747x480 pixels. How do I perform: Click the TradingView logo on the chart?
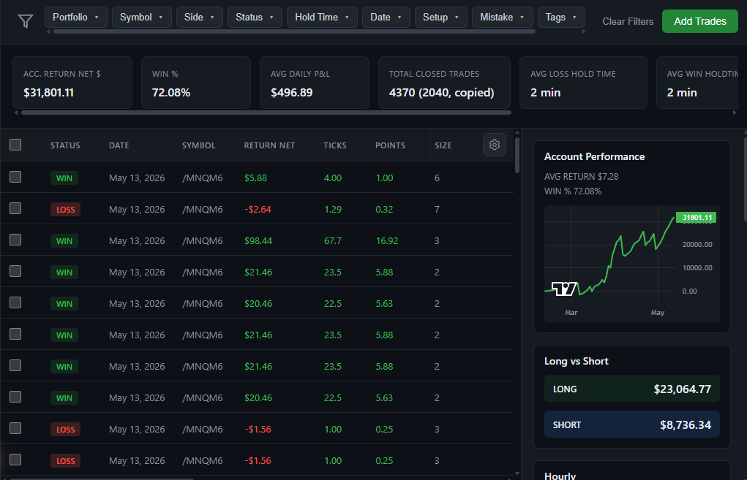click(x=565, y=289)
